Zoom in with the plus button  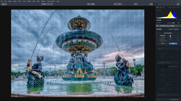[x=52, y=4]
